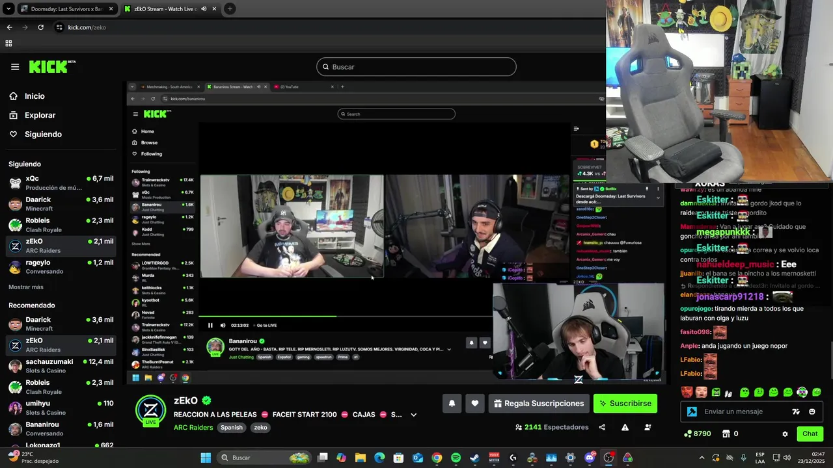833x468 pixels.
Task: Click the green Kick logo
Action: [52, 67]
